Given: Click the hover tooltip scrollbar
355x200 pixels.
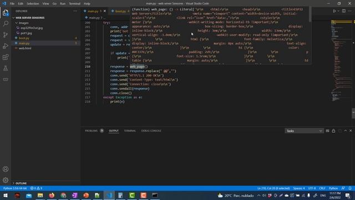Looking at the screenshot, I should 310,14.
